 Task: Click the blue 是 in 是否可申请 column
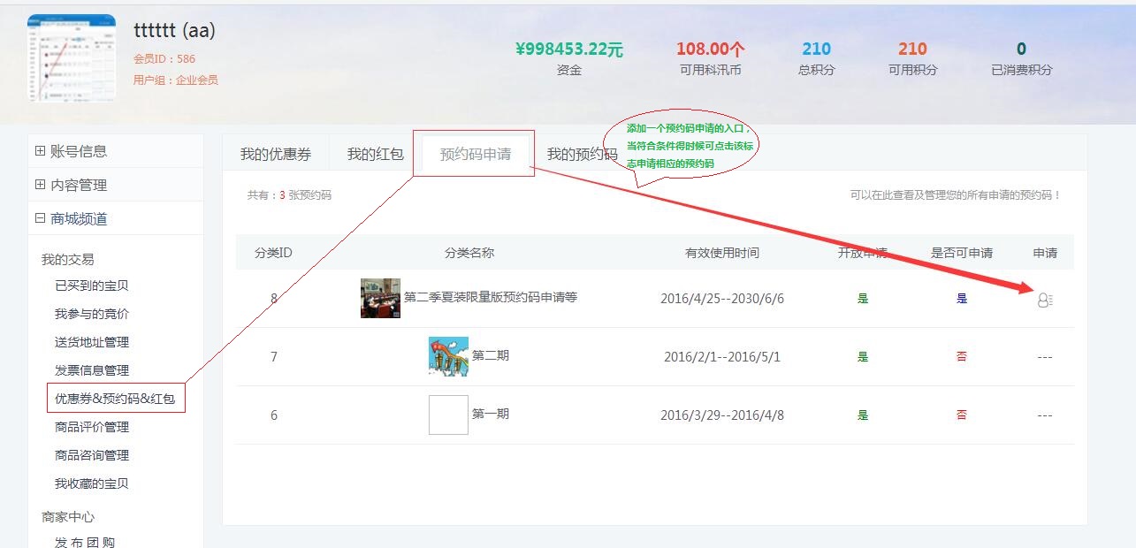962,299
